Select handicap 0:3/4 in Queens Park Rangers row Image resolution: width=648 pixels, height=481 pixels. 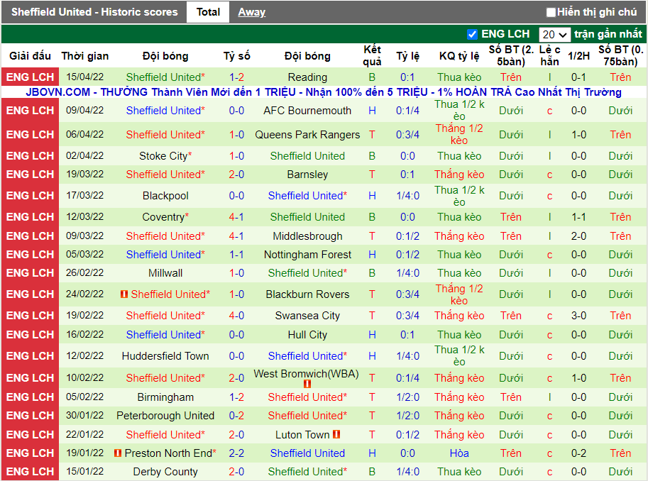[407, 134]
